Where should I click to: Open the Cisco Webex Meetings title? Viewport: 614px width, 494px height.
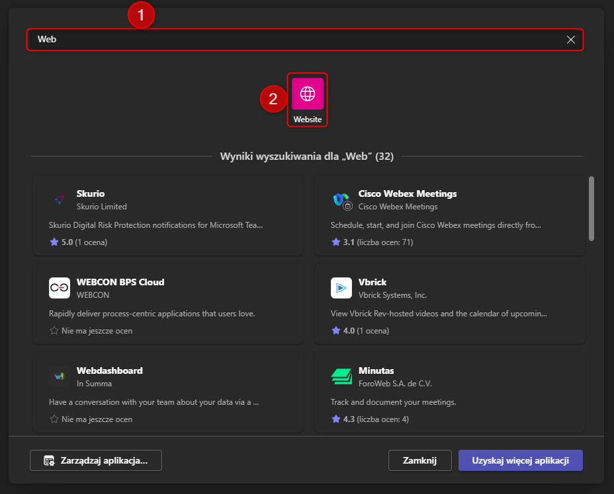pos(408,194)
